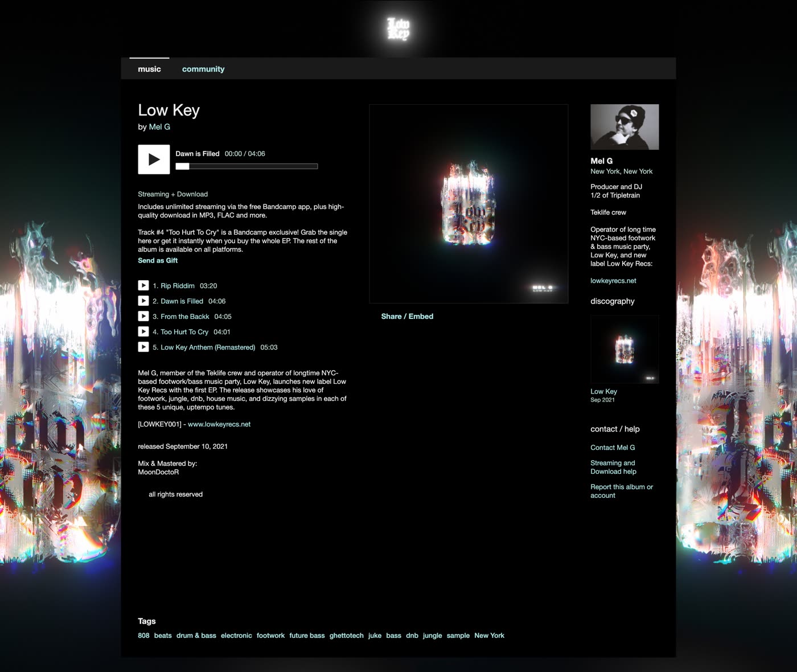
Task: Play track 1 Rip Riddim
Action: [143, 285]
